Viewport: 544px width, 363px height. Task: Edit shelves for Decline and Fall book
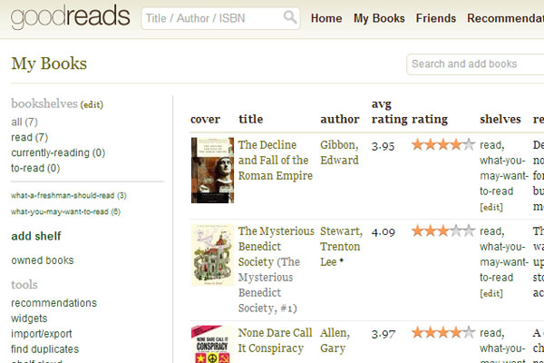click(491, 207)
